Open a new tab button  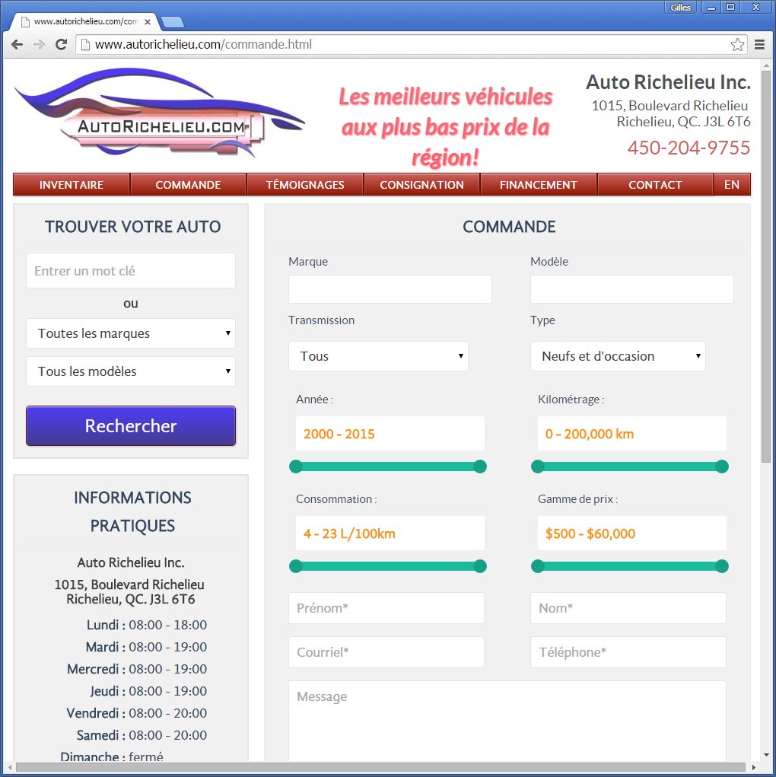click(x=173, y=22)
